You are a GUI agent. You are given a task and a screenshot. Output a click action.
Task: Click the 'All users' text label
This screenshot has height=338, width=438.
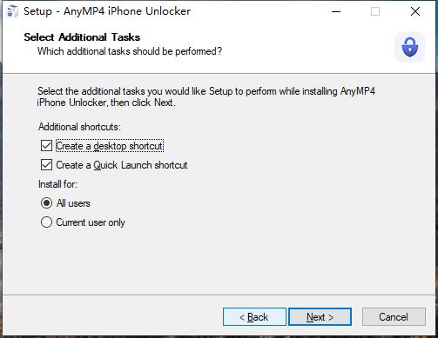point(73,203)
